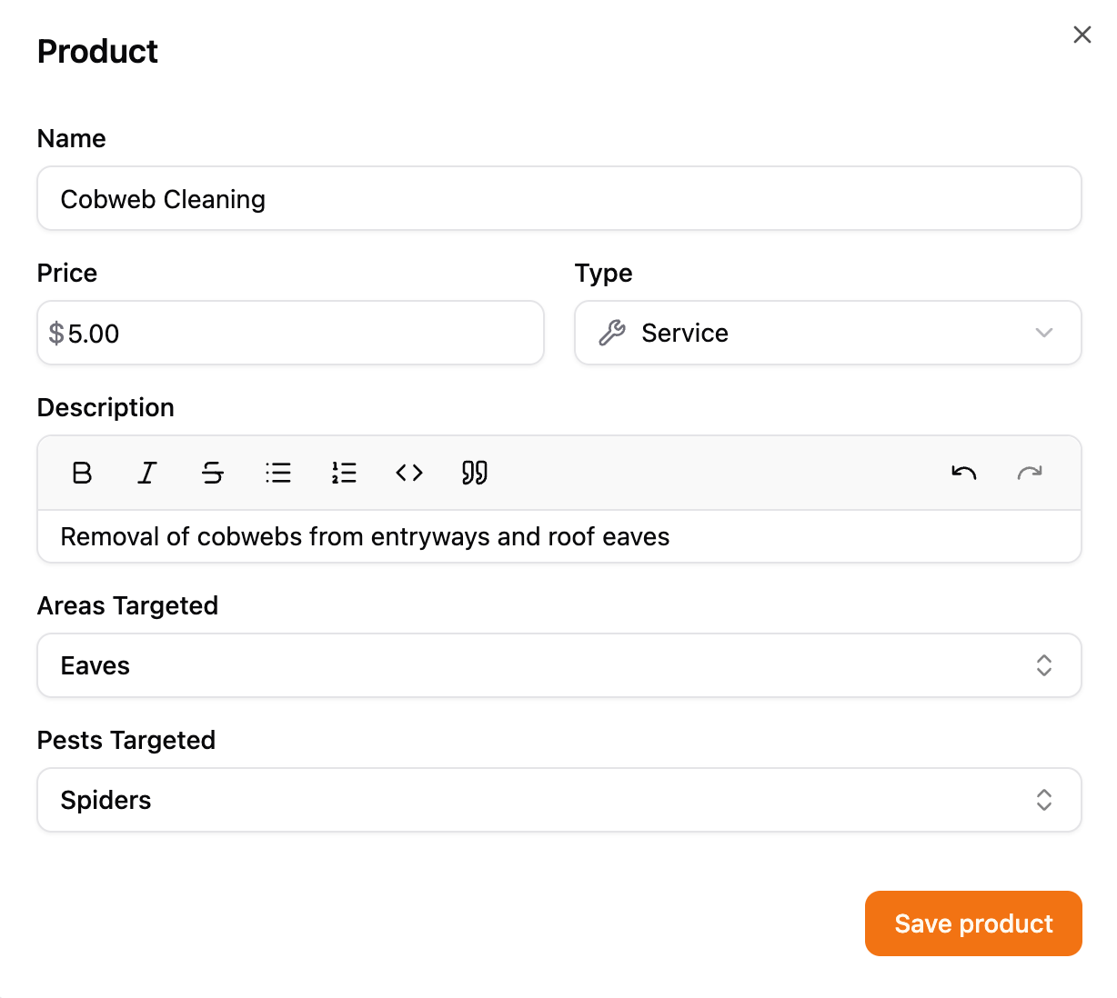
Task: Click the description text area
Action: click(558, 536)
